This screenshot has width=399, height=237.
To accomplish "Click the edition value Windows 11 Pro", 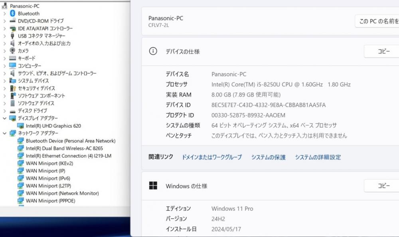I will [x=232, y=209].
